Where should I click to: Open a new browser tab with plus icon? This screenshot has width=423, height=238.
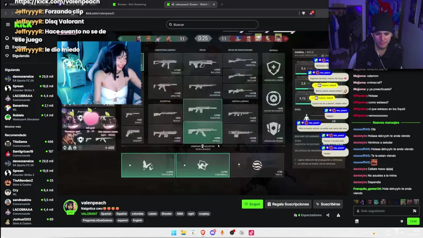point(222,4)
